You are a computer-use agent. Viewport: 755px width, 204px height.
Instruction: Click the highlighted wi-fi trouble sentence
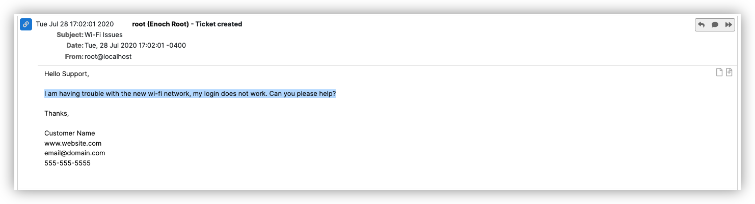(x=190, y=94)
